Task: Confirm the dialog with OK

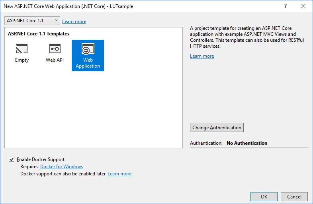Action: tap(264, 196)
